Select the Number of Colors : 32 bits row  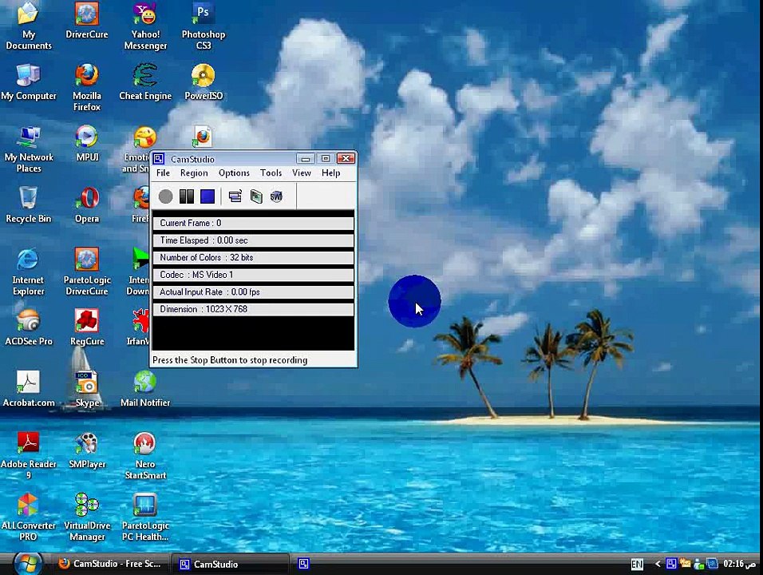(253, 258)
